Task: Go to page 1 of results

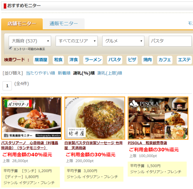Action: (7, 86)
